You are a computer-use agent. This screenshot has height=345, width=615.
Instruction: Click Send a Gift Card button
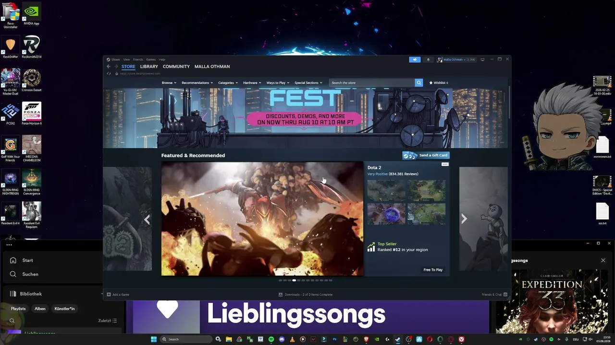426,155
